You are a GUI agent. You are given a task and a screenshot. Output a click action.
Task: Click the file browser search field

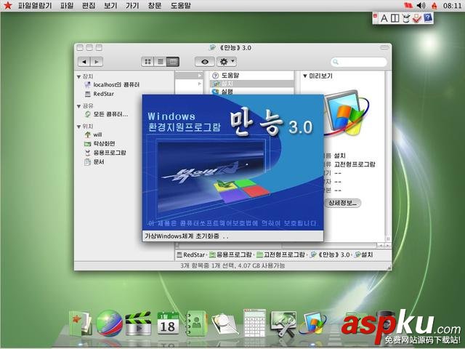359,62
